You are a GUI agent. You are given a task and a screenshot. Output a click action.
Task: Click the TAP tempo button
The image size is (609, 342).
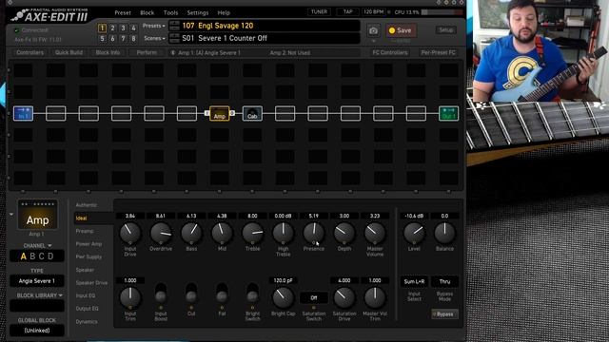pyautogui.click(x=347, y=12)
